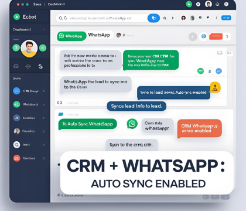Click the monitor icon at the chat panel's top right
This screenshot has width=246, height=211.
tap(220, 53)
